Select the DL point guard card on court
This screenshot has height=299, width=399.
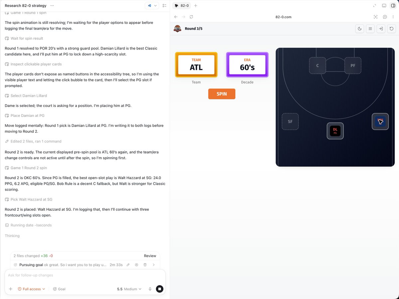(335, 131)
